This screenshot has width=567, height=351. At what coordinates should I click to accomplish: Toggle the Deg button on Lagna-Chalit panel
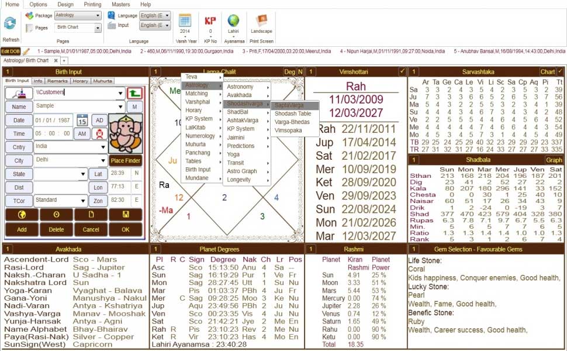tap(289, 71)
